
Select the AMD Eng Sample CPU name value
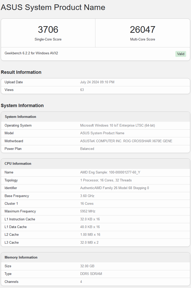point(110,172)
